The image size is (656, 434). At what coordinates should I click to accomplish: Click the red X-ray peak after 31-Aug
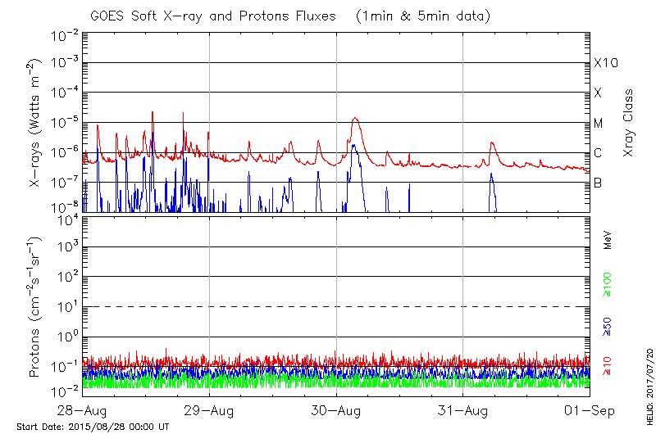(492, 143)
